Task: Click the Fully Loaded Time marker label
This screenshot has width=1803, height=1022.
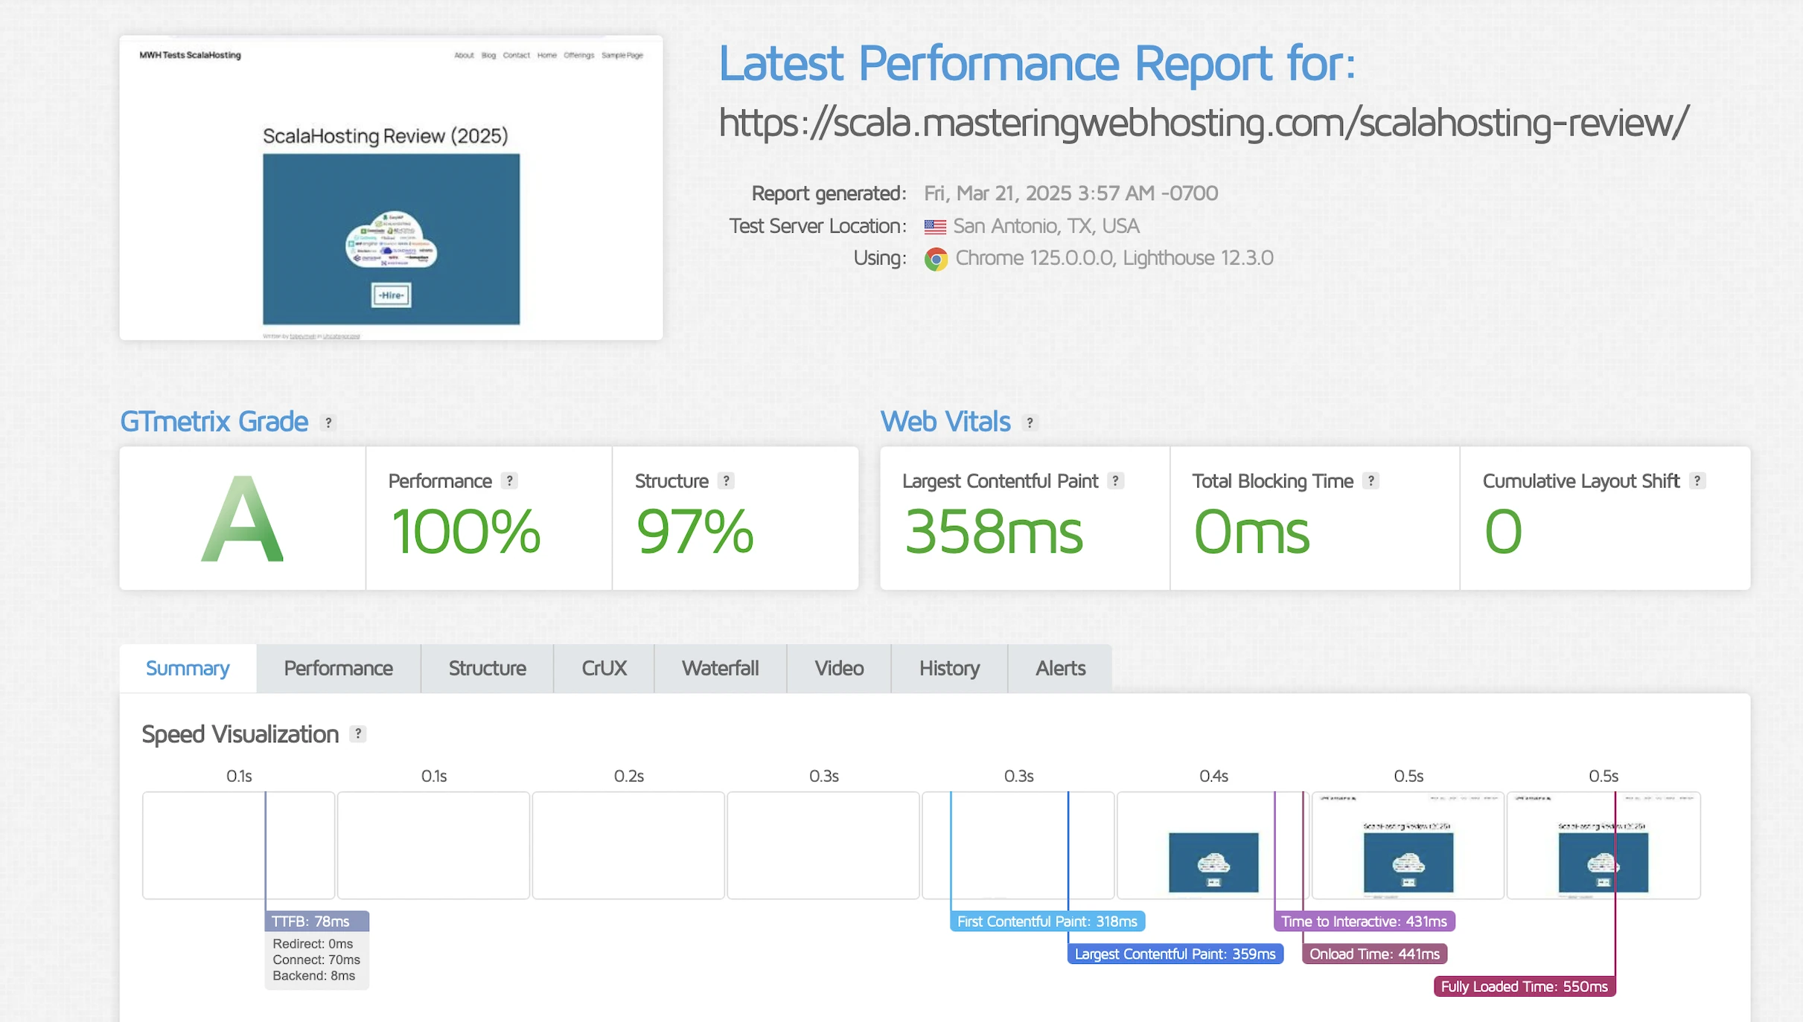Action: coord(1524,986)
